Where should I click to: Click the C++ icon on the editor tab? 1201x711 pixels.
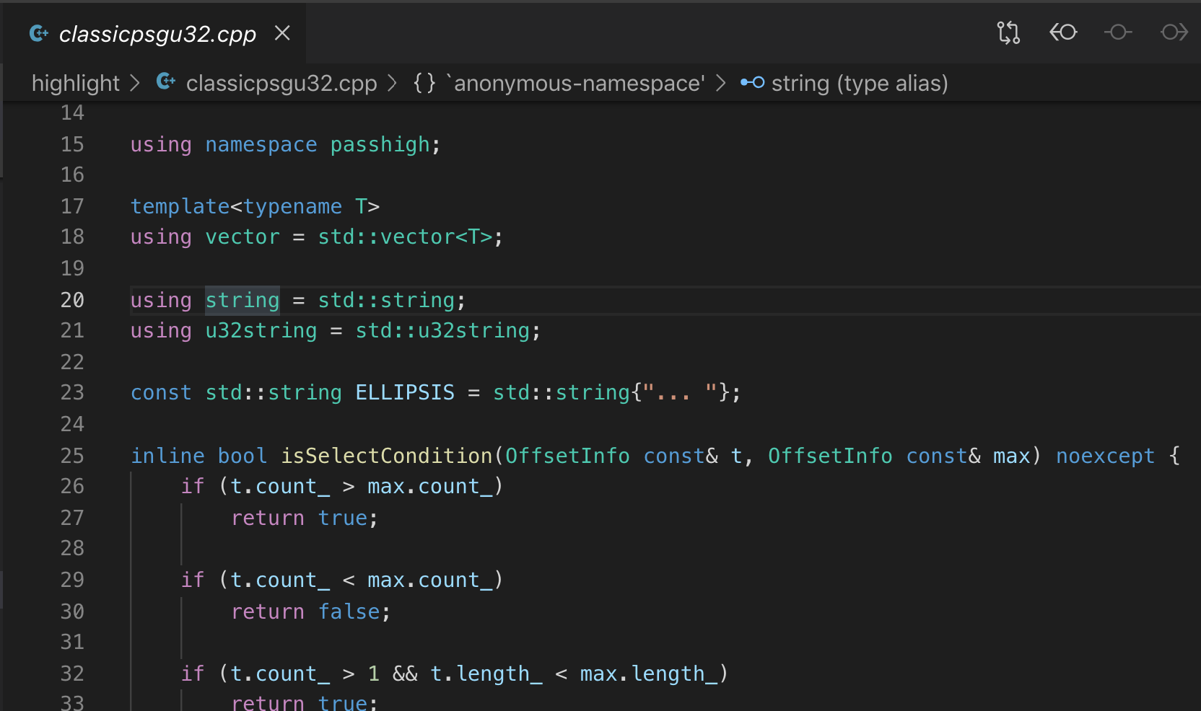tap(38, 33)
